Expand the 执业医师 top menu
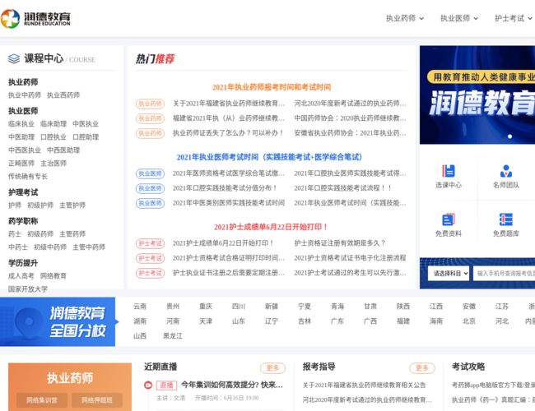The image size is (535, 411). pos(459,18)
